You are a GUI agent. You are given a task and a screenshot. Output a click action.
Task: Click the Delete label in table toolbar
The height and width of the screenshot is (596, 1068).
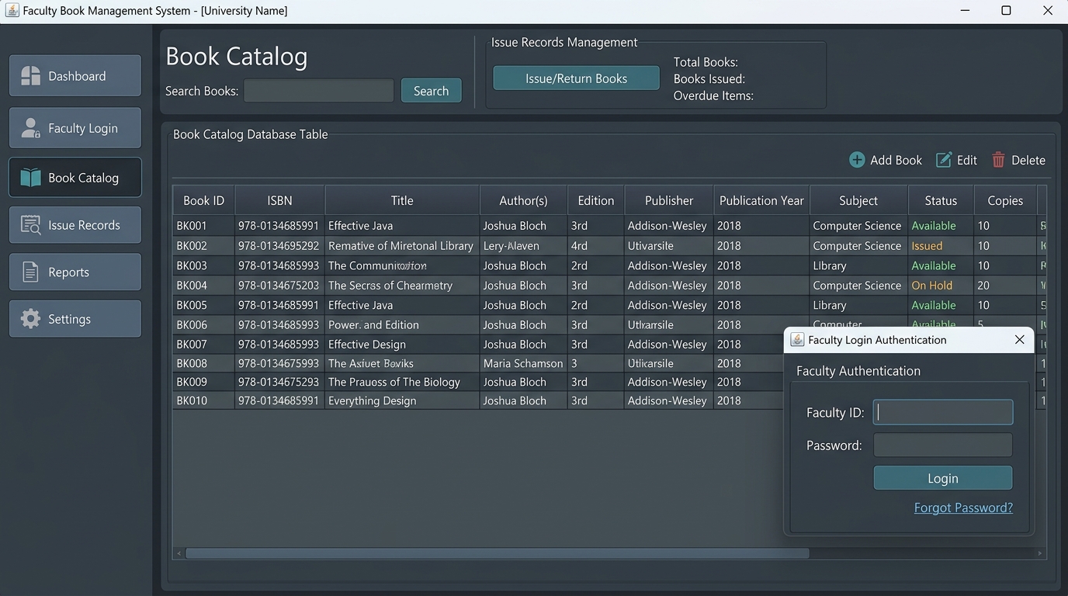1028,160
